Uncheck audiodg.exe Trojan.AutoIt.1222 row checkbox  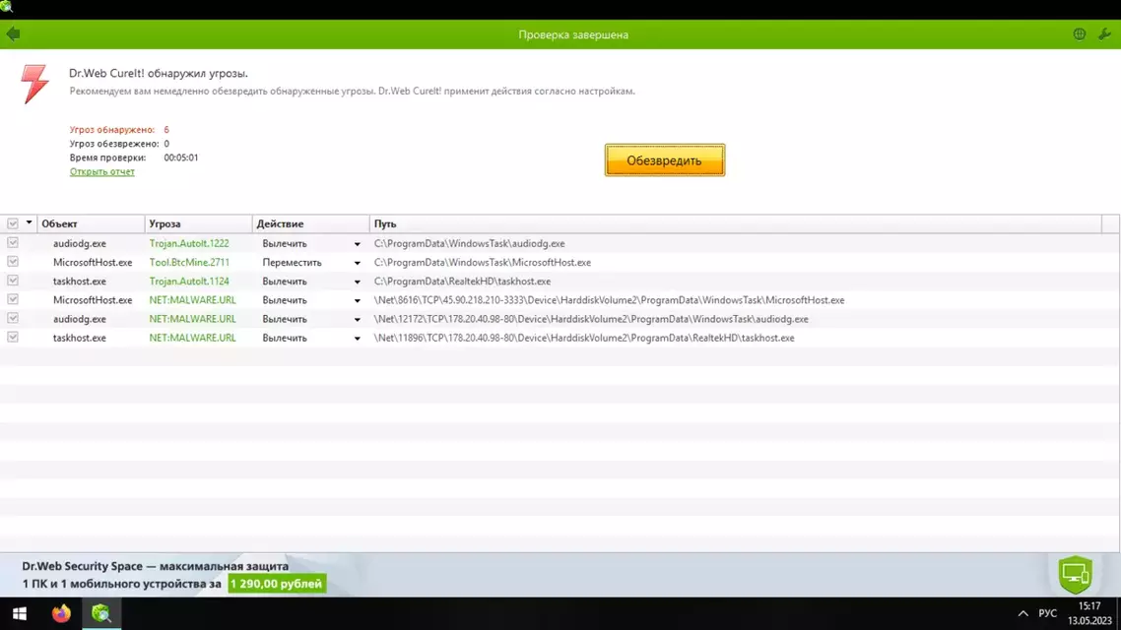13,243
